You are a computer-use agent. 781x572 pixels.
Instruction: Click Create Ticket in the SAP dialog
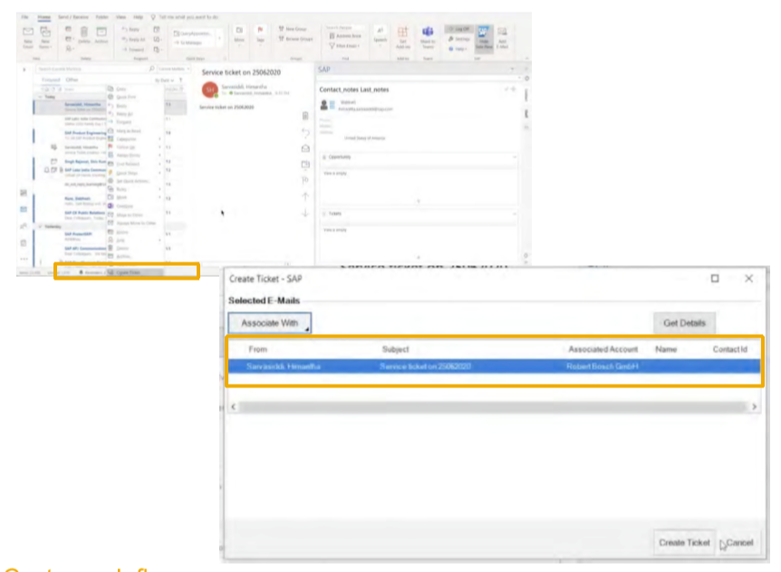pyautogui.click(x=684, y=543)
